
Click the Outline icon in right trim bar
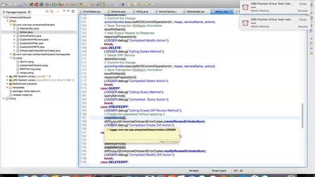(x=312, y=30)
